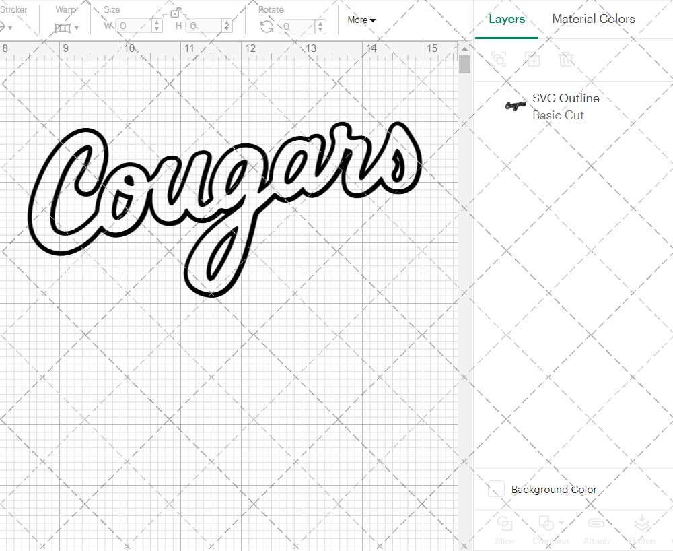Adjust the Rotate stepper arrows

pos(320,27)
